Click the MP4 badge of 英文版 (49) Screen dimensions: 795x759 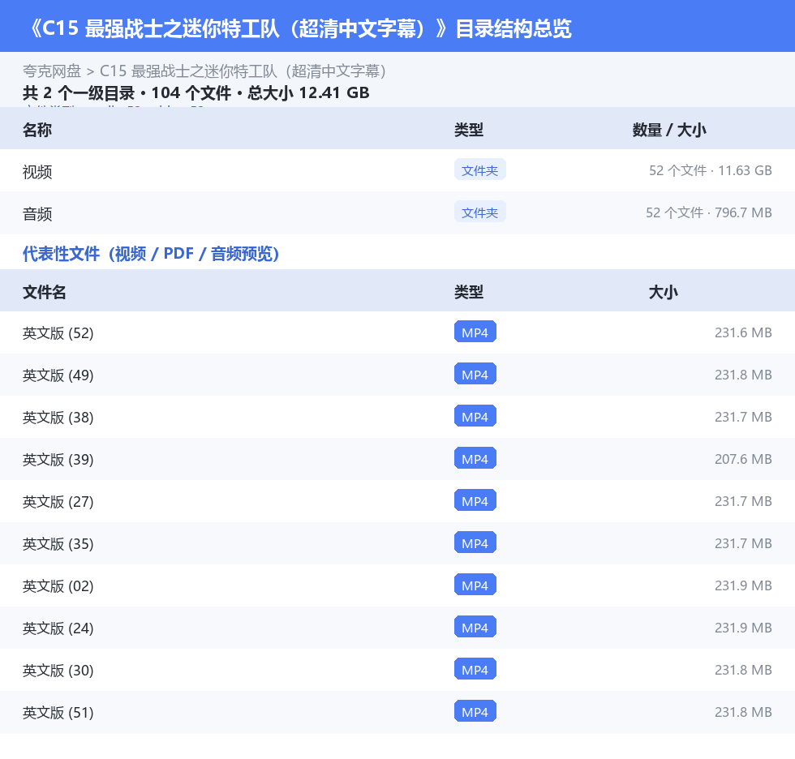[x=475, y=374]
